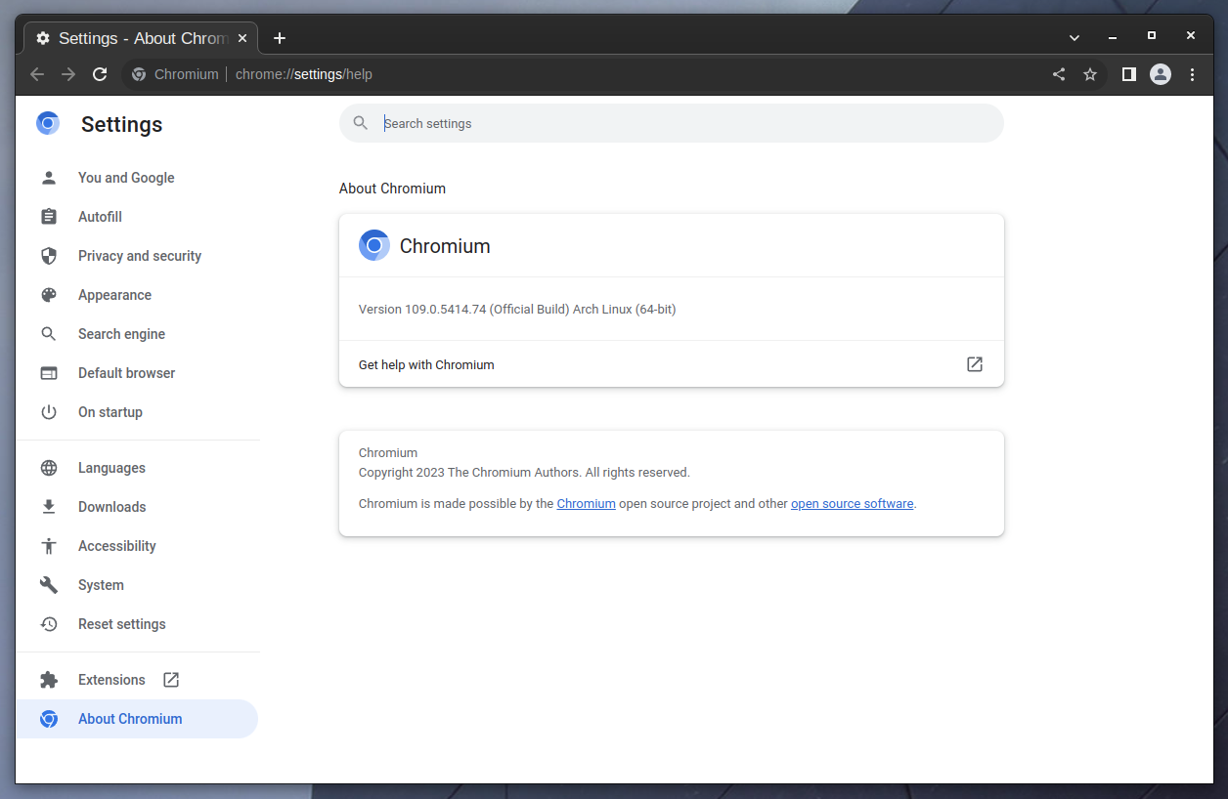Close the Settings - About Chromium tab

(242, 38)
